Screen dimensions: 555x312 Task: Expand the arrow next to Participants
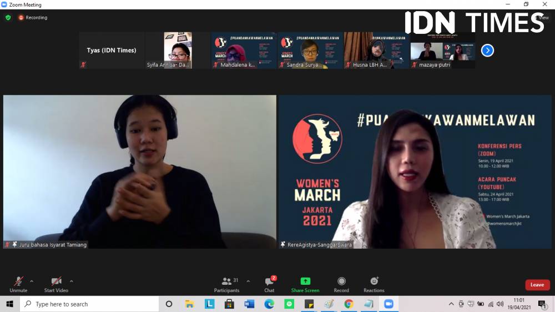click(248, 281)
